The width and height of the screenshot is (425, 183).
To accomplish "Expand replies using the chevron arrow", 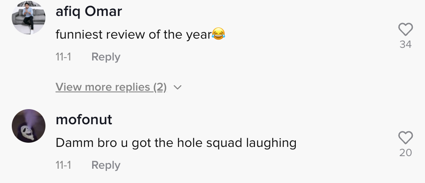I will 178,88.
